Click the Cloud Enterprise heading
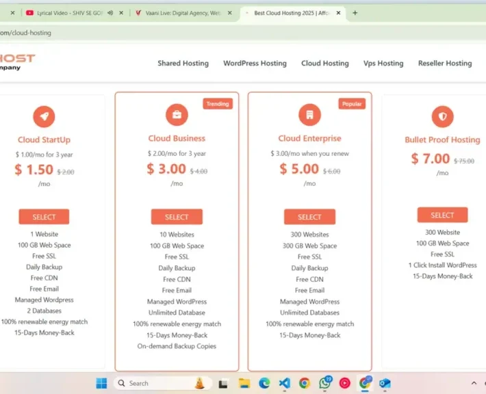Screen dimensions: 486x394 click(x=309, y=138)
